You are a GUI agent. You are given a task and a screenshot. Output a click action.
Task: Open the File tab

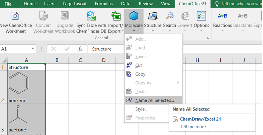click(8, 4)
